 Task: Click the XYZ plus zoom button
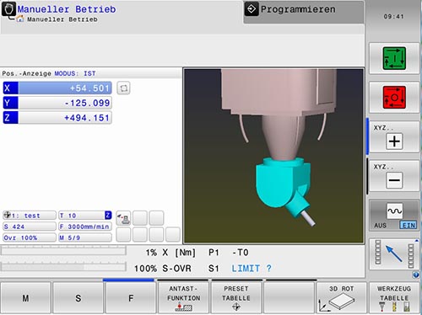point(394,137)
